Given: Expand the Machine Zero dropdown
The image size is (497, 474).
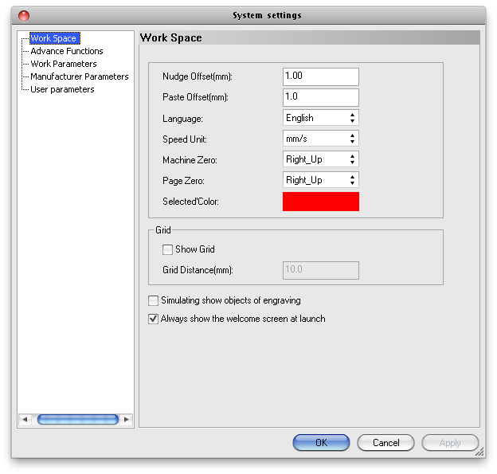Looking at the screenshot, I should click(x=321, y=159).
